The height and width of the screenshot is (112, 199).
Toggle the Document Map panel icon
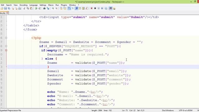pyautogui.click(x=83, y=8)
